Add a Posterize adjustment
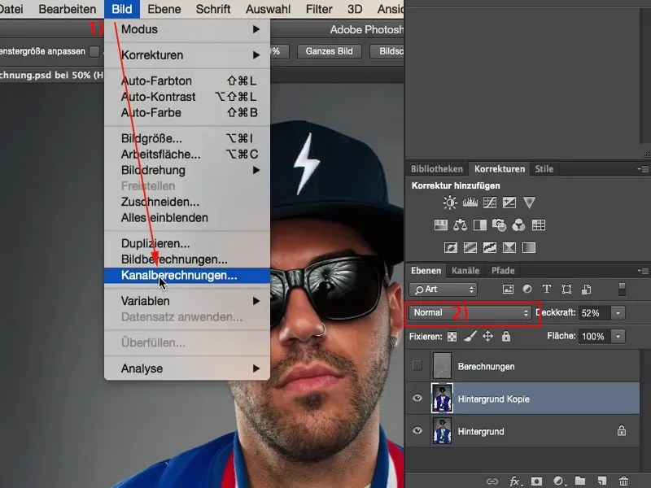 tap(470, 248)
